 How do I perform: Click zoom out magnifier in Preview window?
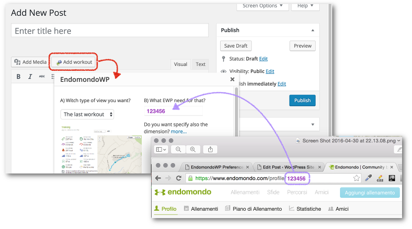178,149
